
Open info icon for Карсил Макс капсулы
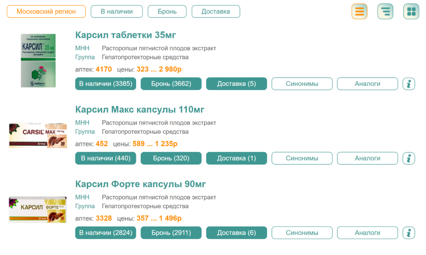point(409,159)
